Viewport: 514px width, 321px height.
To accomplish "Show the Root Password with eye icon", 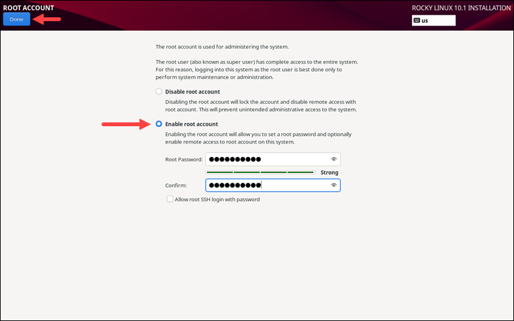I will coord(333,159).
